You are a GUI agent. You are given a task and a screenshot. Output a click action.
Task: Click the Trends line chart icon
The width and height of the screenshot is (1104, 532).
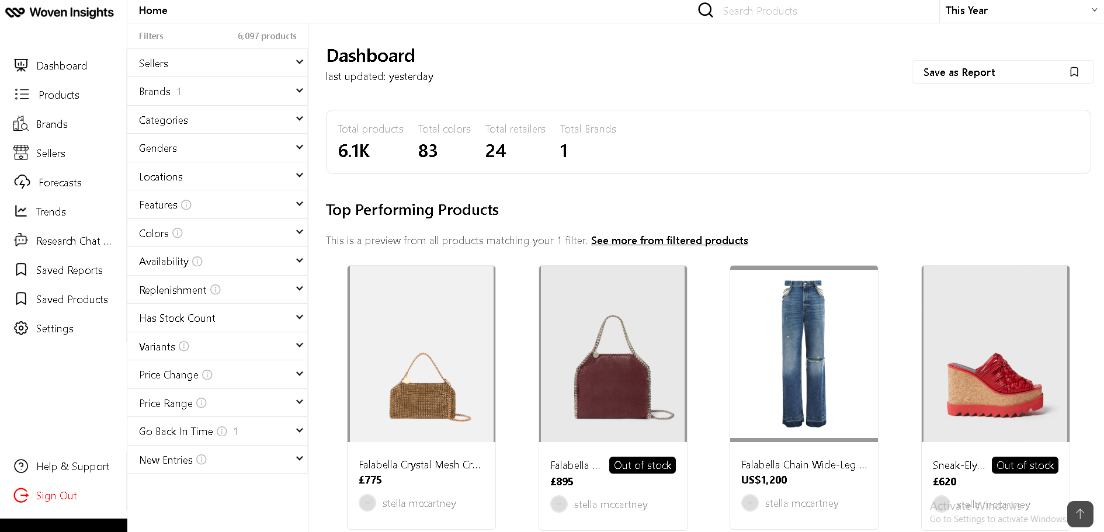pos(21,211)
